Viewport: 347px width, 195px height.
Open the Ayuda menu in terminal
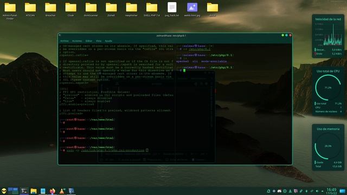108,41
